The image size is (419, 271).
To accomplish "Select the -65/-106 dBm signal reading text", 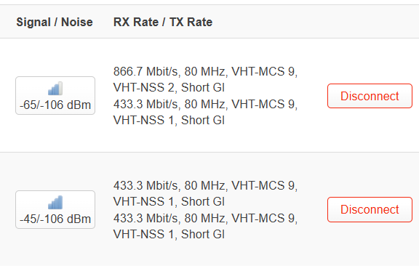I will [55, 105].
